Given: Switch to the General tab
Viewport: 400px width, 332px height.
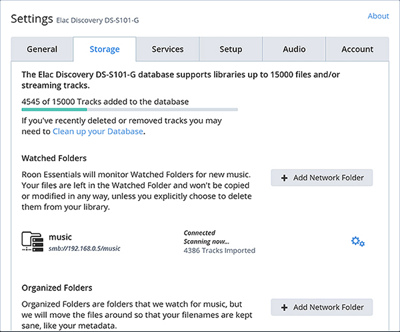Looking at the screenshot, I should tap(42, 49).
